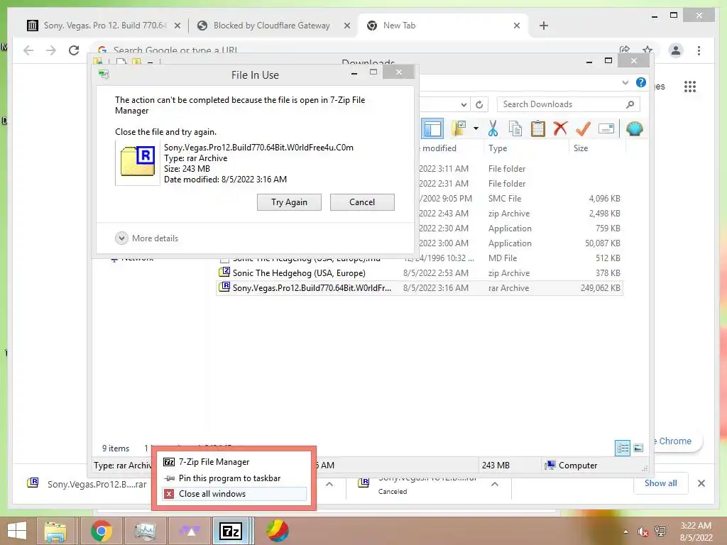Click the Search Downloads field

569,104
